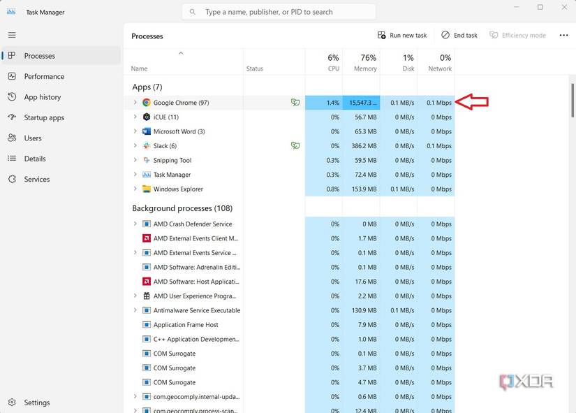
Task: Click the Users people icon
Action: 12,138
